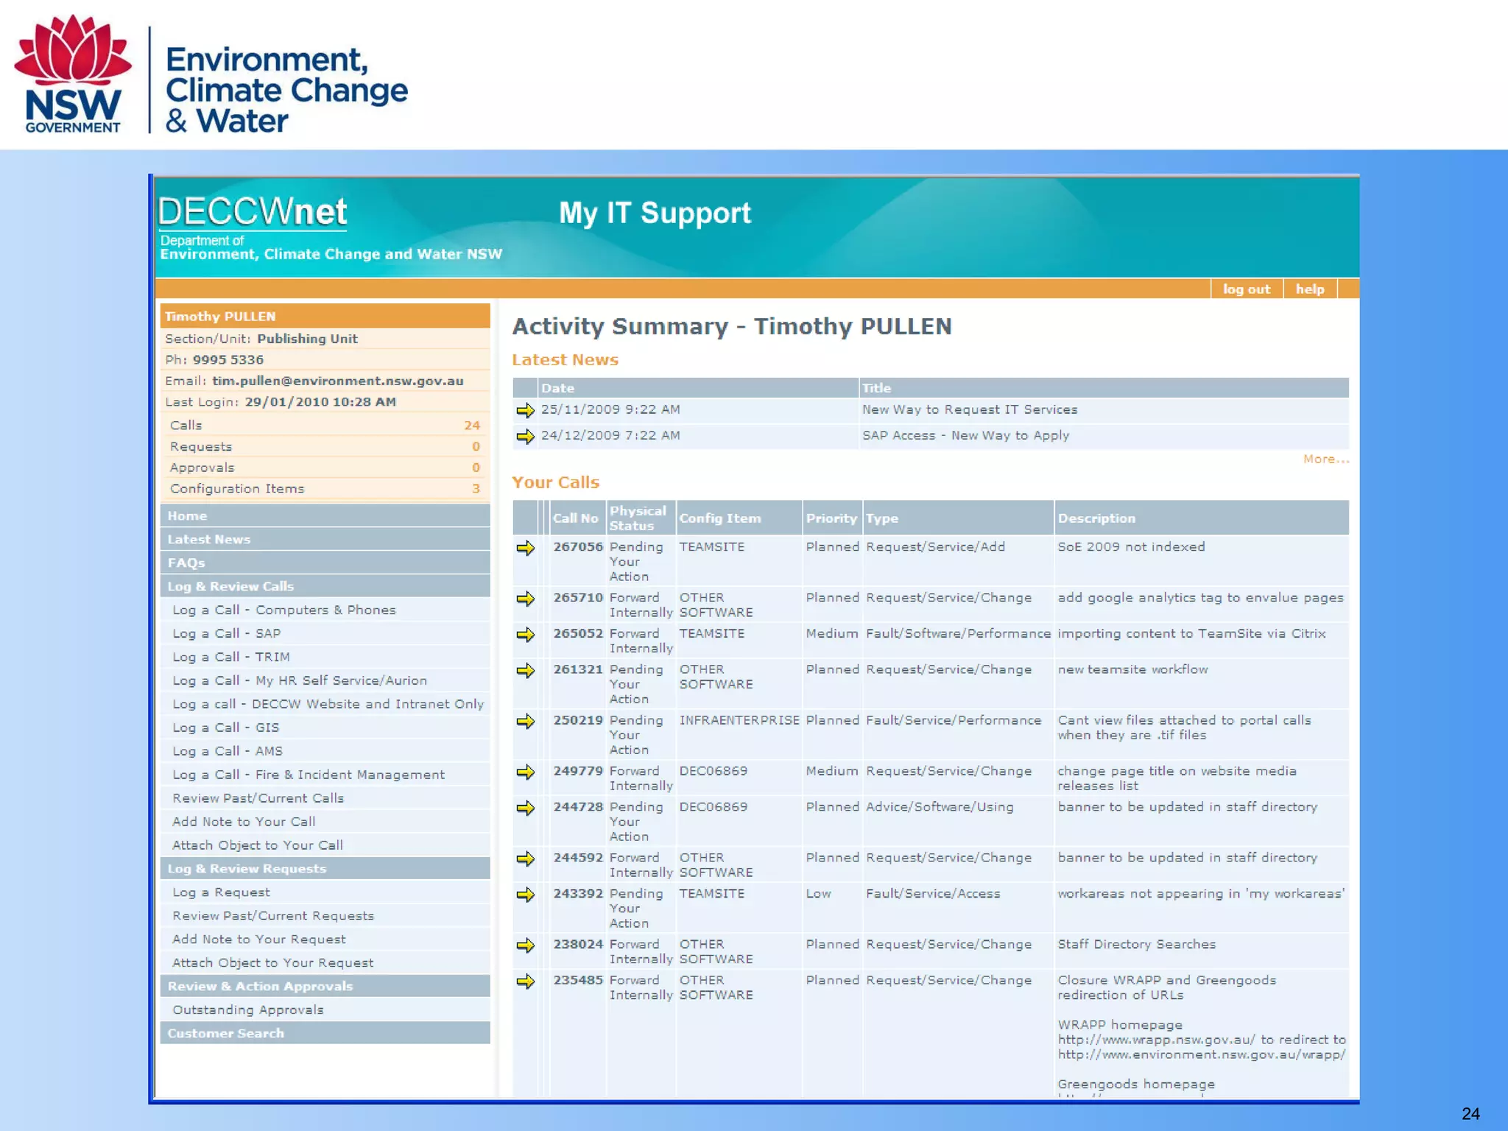1508x1131 pixels.
Task: Click Review Past/Current Calls link
Action: 258,798
